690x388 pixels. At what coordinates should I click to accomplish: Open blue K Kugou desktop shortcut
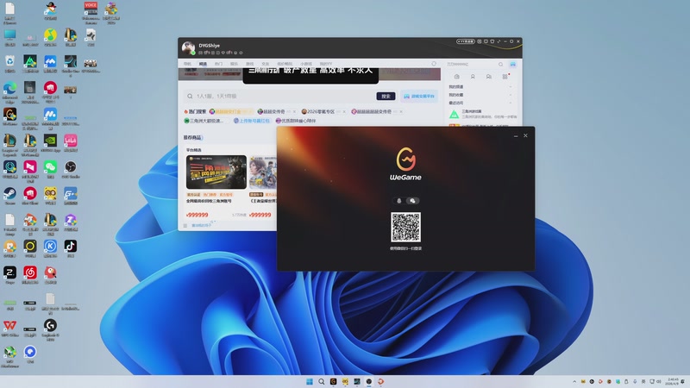[x=50, y=247]
